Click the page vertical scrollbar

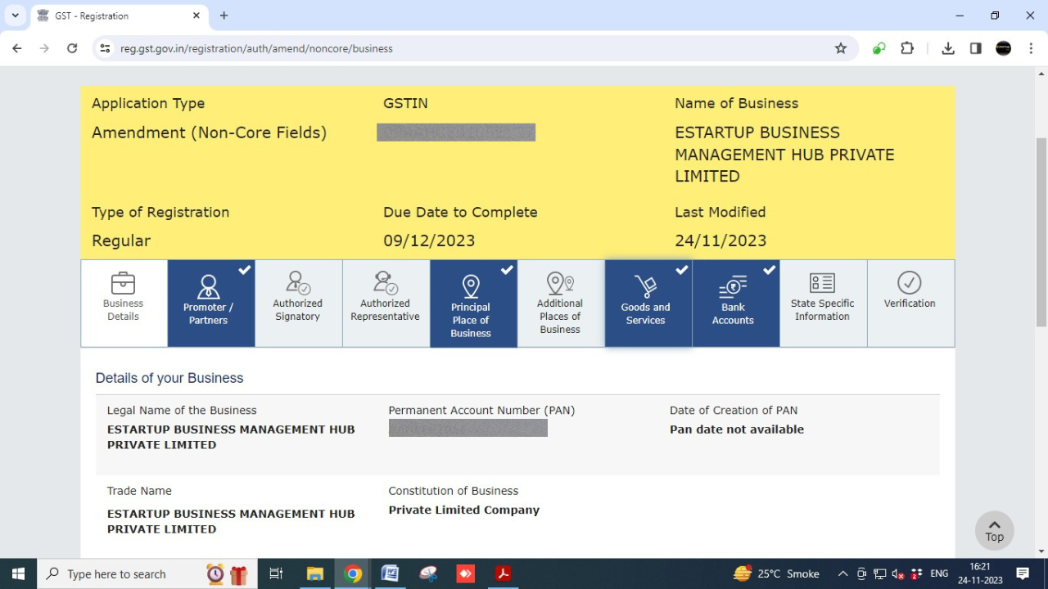click(x=1041, y=233)
